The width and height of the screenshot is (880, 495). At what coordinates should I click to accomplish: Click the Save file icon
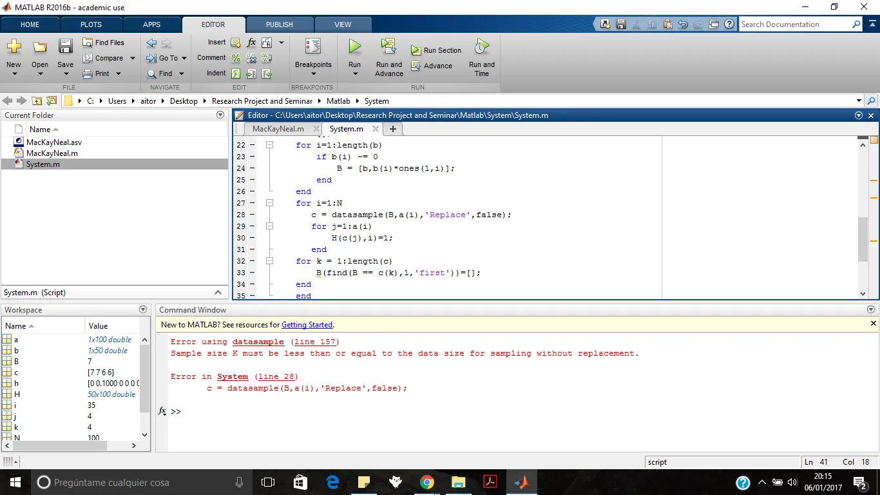[65, 47]
